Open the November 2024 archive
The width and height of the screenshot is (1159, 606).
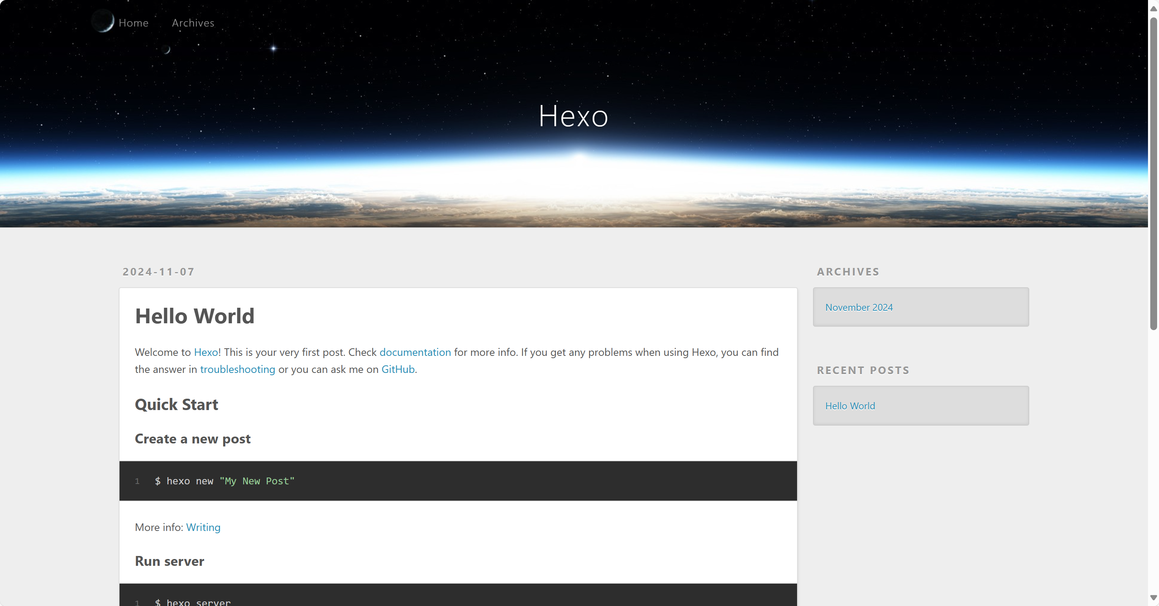[859, 307]
